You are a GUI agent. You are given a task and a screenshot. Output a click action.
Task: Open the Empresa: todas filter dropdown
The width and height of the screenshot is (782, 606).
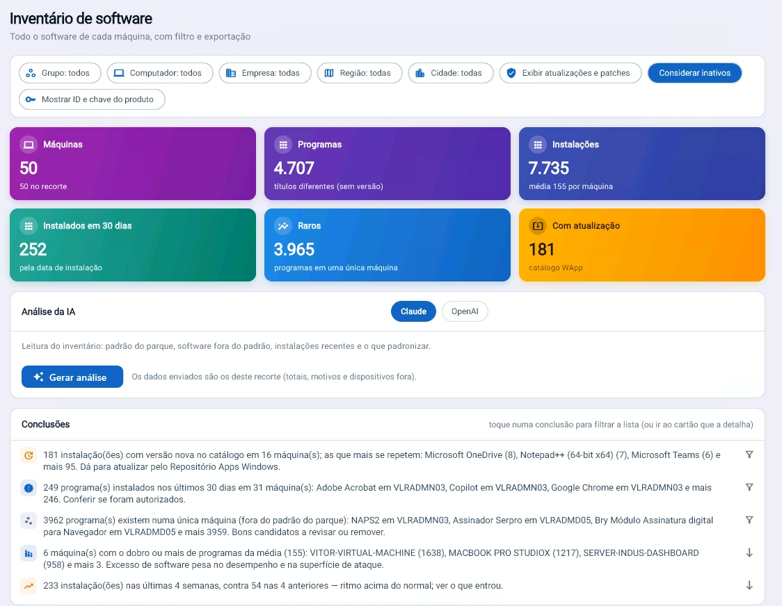(265, 73)
